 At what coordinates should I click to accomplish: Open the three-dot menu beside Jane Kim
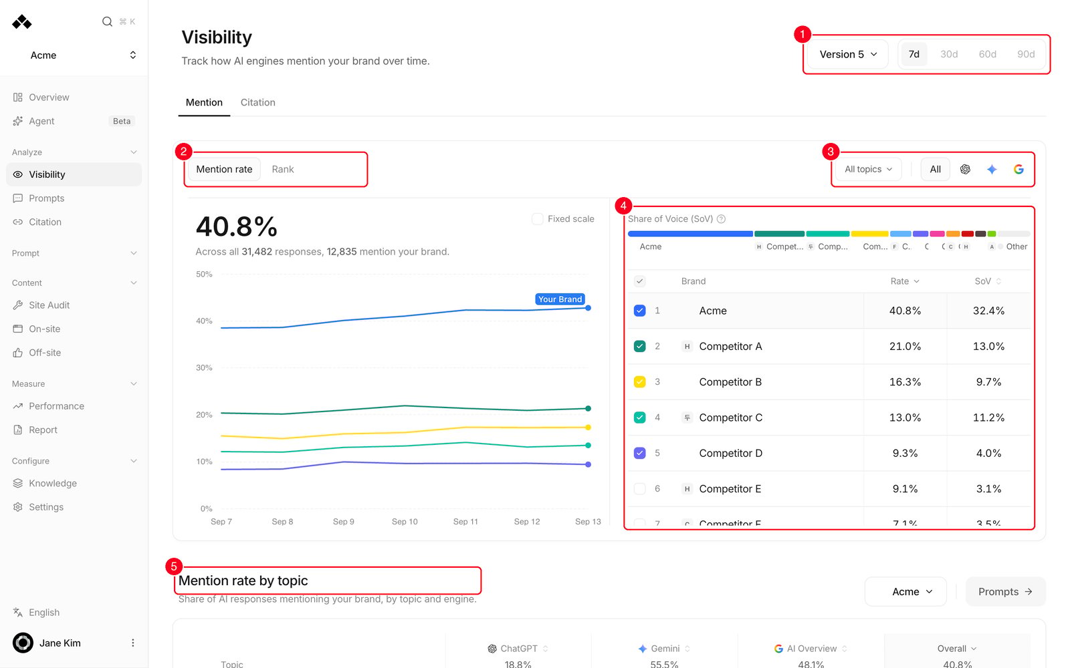(x=133, y=643)
